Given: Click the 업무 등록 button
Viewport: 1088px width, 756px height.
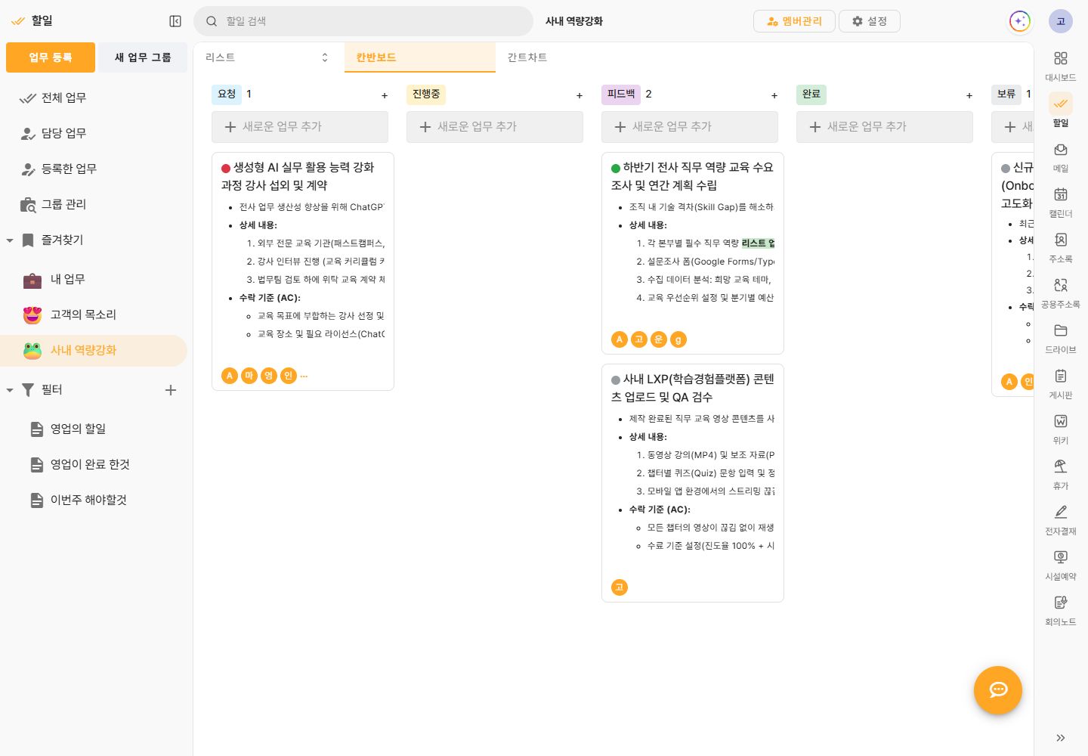Looking at the screenshot, I should click(51, 57).
